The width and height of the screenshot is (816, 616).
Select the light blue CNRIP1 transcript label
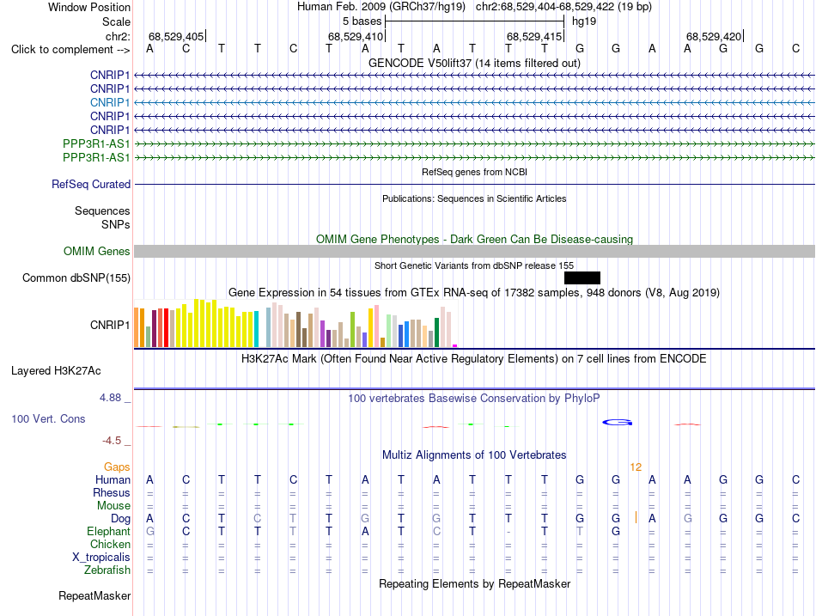(x=110, y=102)
